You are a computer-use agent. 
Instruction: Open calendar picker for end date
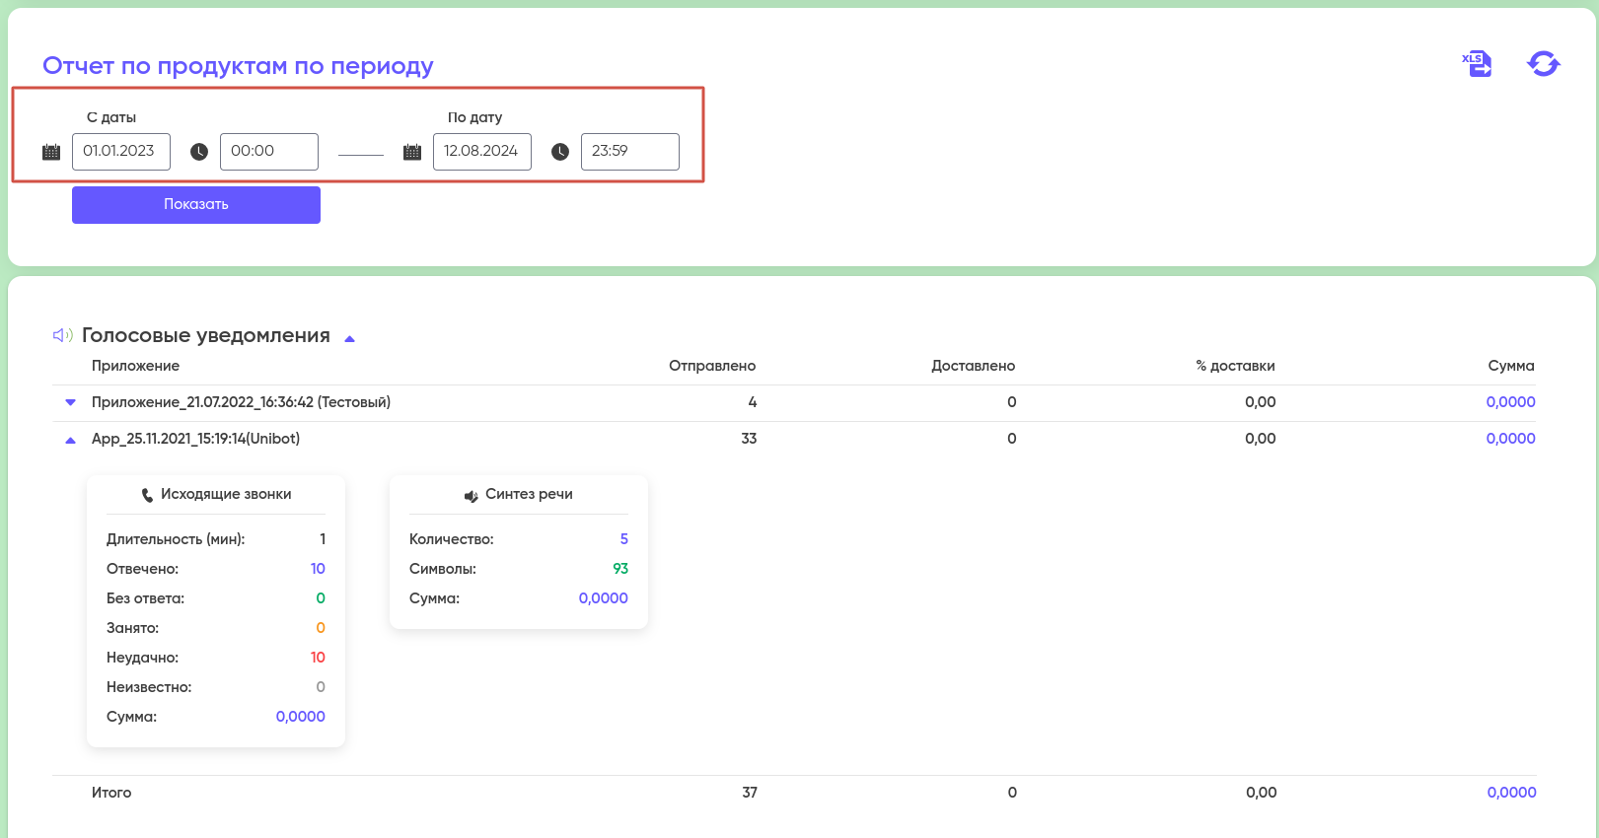(x=412, y=152)
